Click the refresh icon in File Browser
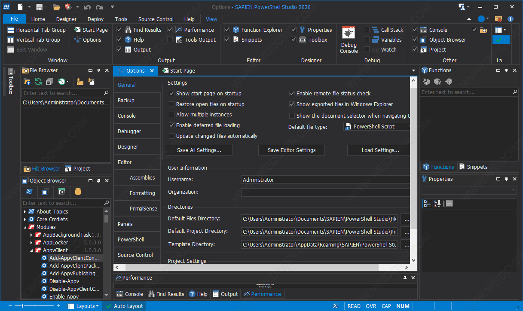The height and width of the screenshot is (311, 523). [x=38, y=82]
